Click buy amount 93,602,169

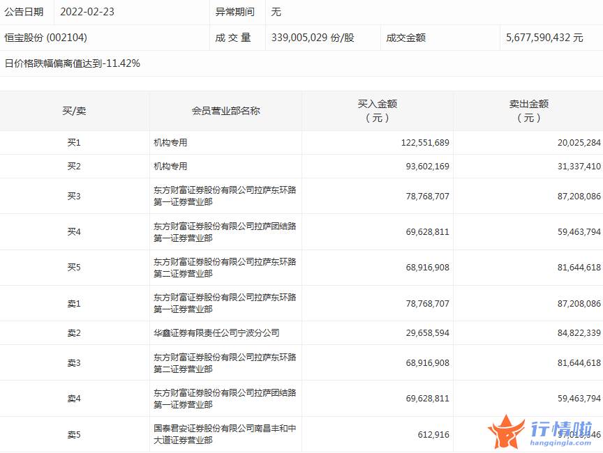[x=427, y=167]
